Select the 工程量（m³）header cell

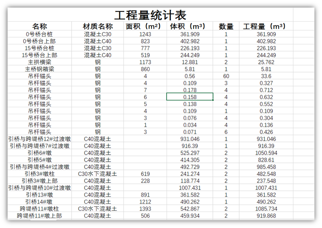coord(266,26)
